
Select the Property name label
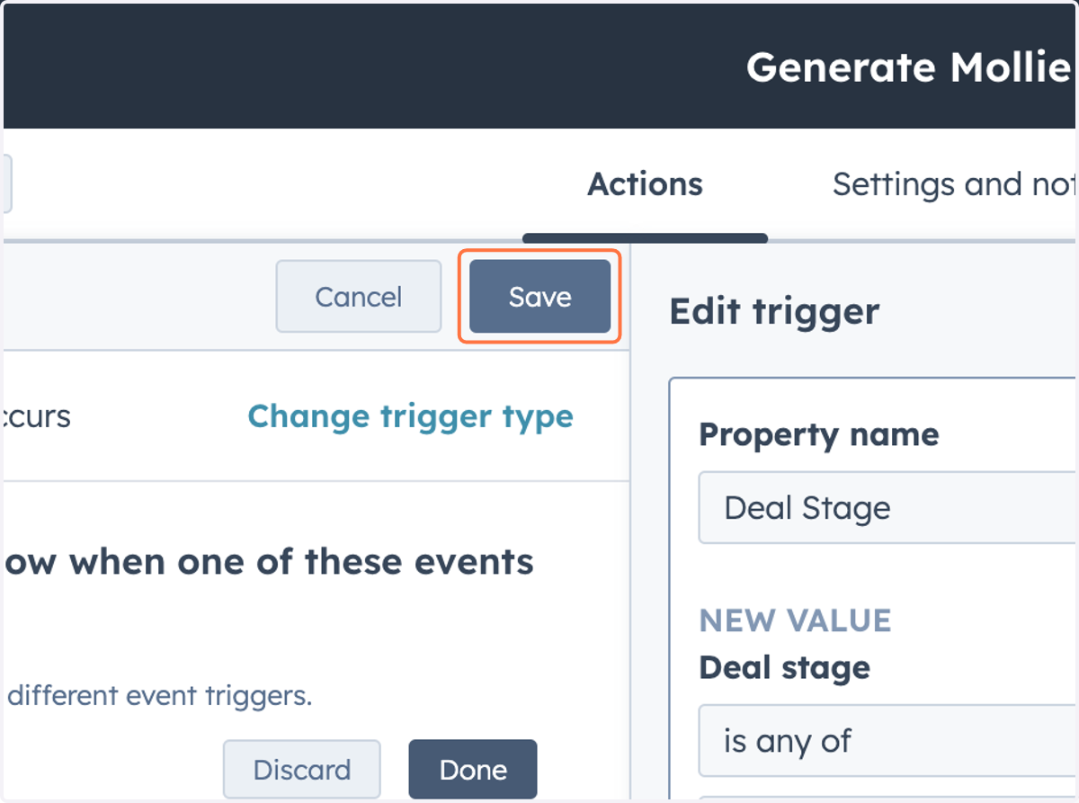coord(819,435)
